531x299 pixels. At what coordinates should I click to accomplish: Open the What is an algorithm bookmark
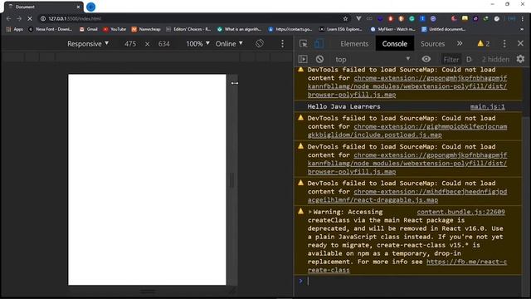click(240, 30)
